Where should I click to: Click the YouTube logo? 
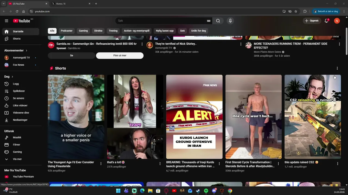pyautogui.click(x=21, y=21)
